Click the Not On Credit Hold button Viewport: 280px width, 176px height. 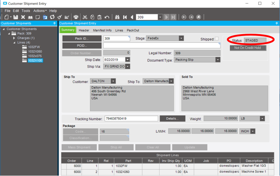tap(248, 48)
